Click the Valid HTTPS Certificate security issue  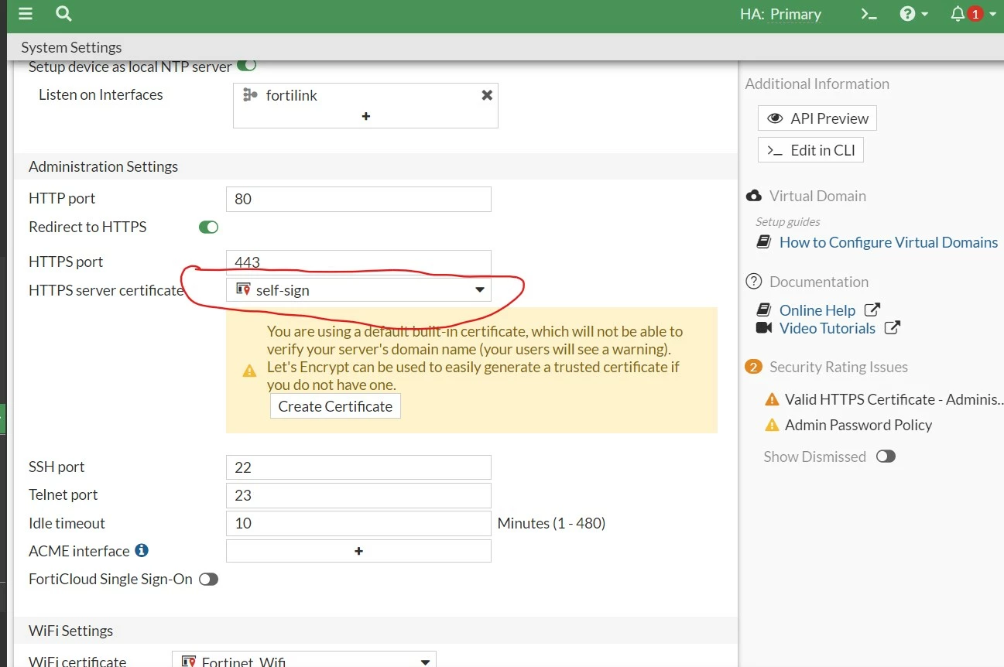(x=893, y=399)
